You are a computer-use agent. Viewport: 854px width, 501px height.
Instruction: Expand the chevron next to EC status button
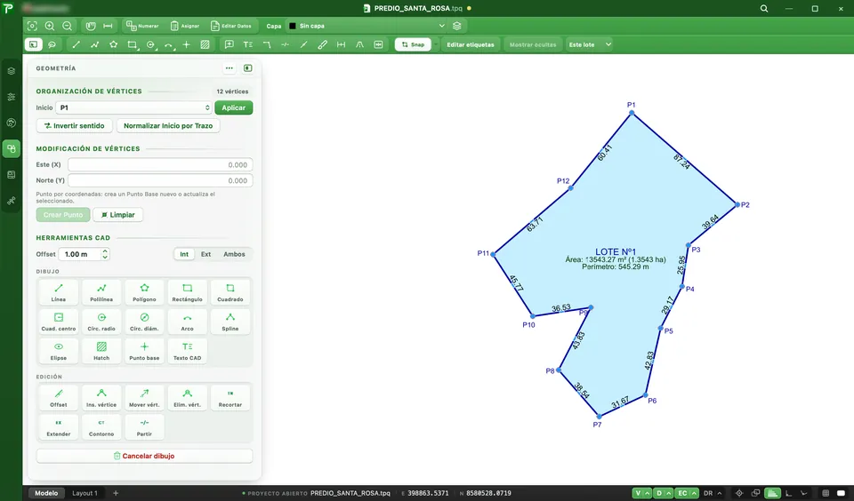pos(693,493)
